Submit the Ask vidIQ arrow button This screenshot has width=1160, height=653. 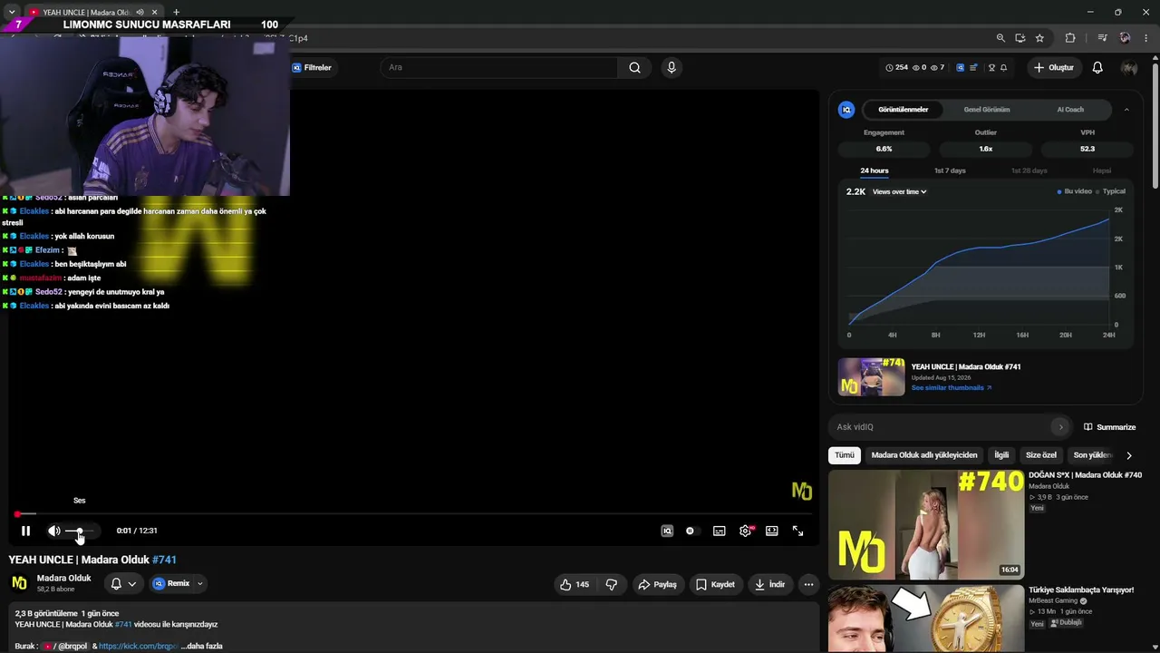point(1061,427)
